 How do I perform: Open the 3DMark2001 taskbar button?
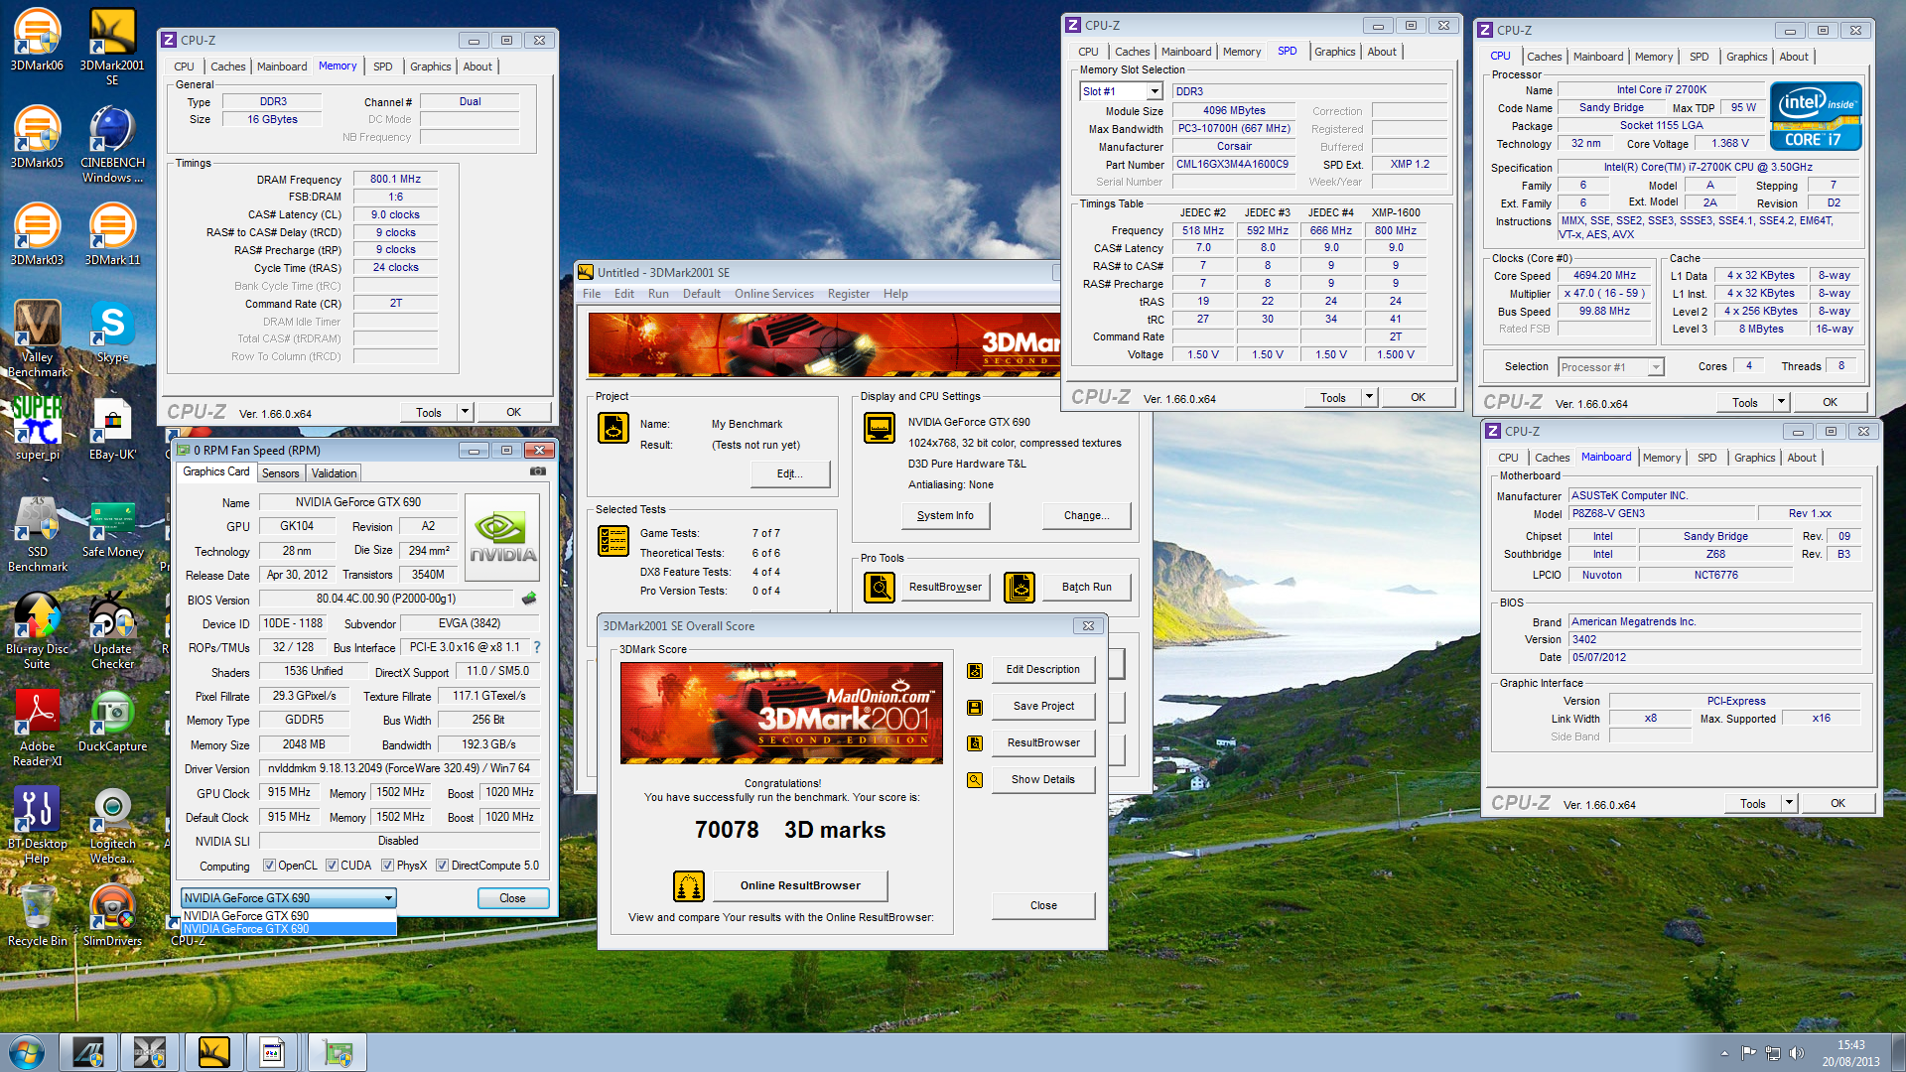tap(213, 1052)
